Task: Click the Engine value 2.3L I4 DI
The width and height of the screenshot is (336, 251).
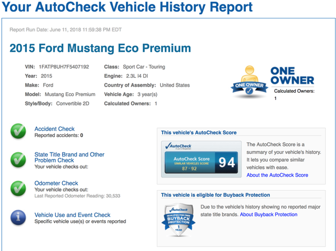Action: pos(137,76)
